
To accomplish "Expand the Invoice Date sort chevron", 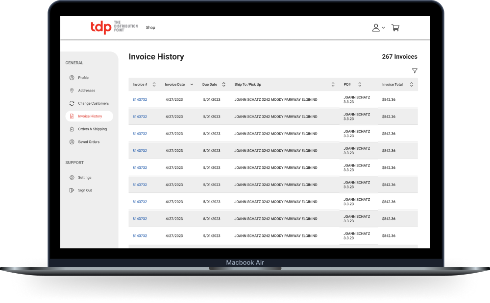I will [192, 85].
